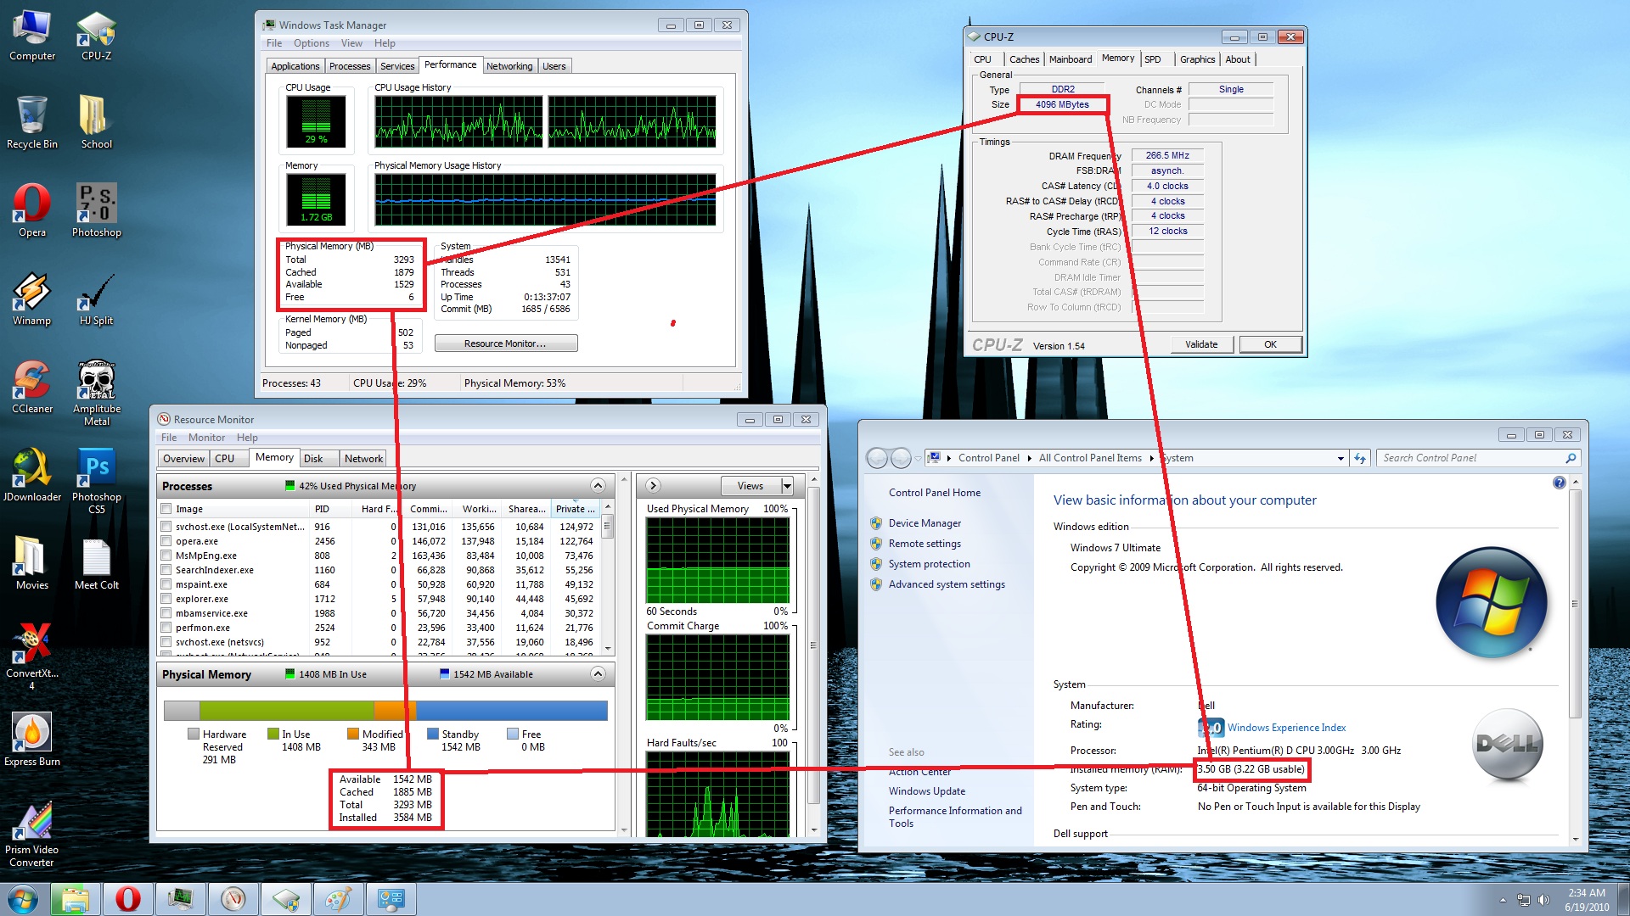Expand the Control Panel breadcrumb arrow
Viewport: 1630px width, 916px height.
[x=1029, y=458]
